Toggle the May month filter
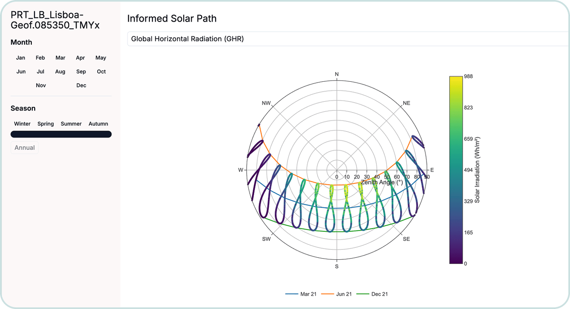 (x=101, y=58)
